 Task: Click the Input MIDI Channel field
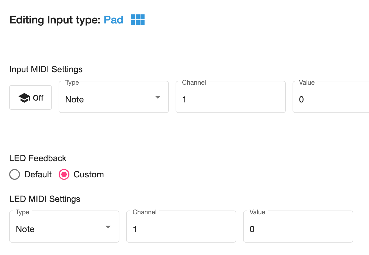click(x=230, y=99)
